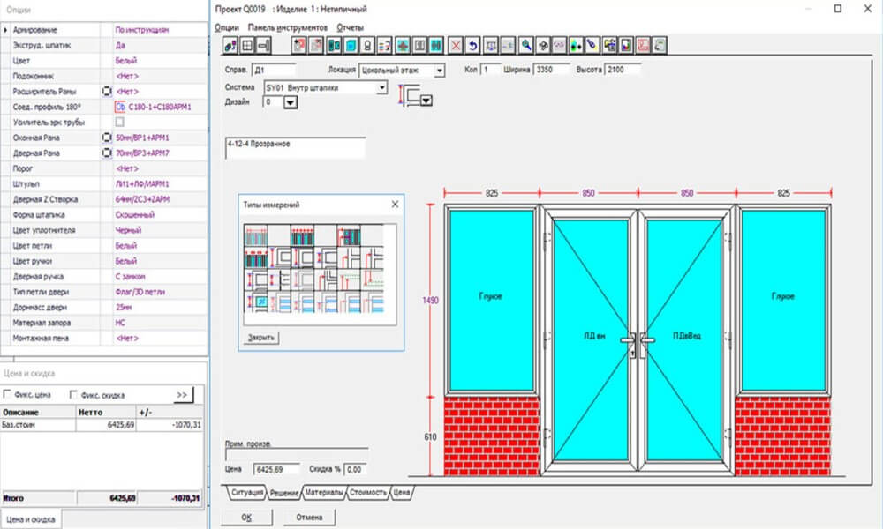Select the magnifier zoom tool in toolbar
The image size is (883, 529).
pos(525,44)
